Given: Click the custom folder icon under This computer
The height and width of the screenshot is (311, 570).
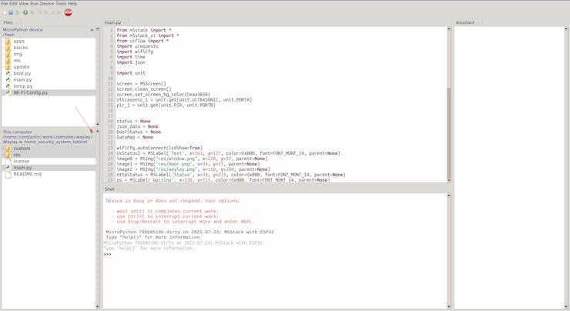Looking at the screenshot, I should (x=8, y=149).
